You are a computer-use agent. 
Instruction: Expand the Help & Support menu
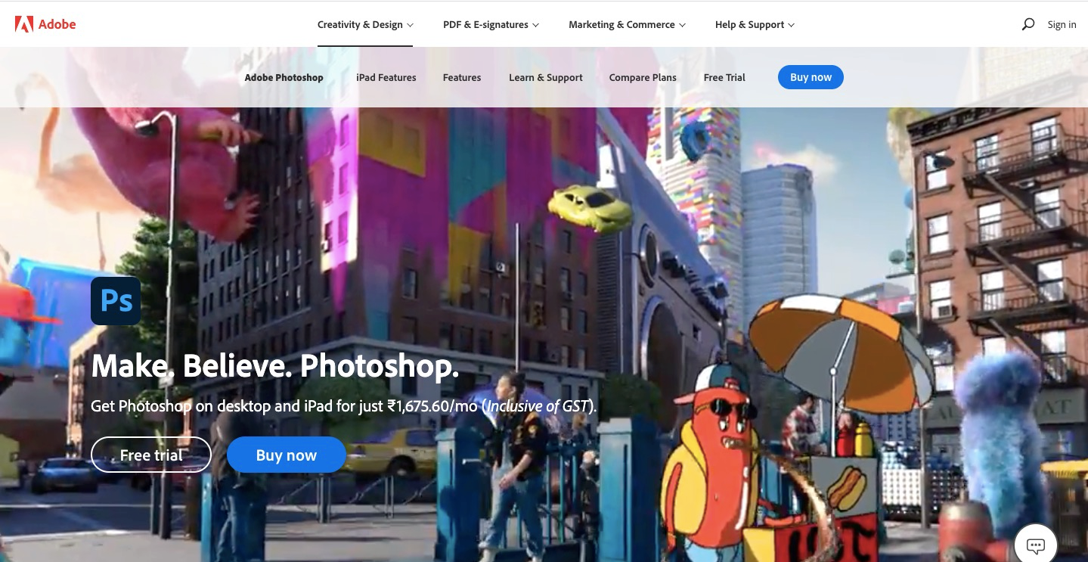(755, 25)
